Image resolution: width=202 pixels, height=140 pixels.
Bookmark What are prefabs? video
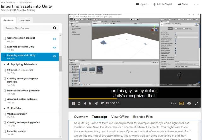(5, 114)
